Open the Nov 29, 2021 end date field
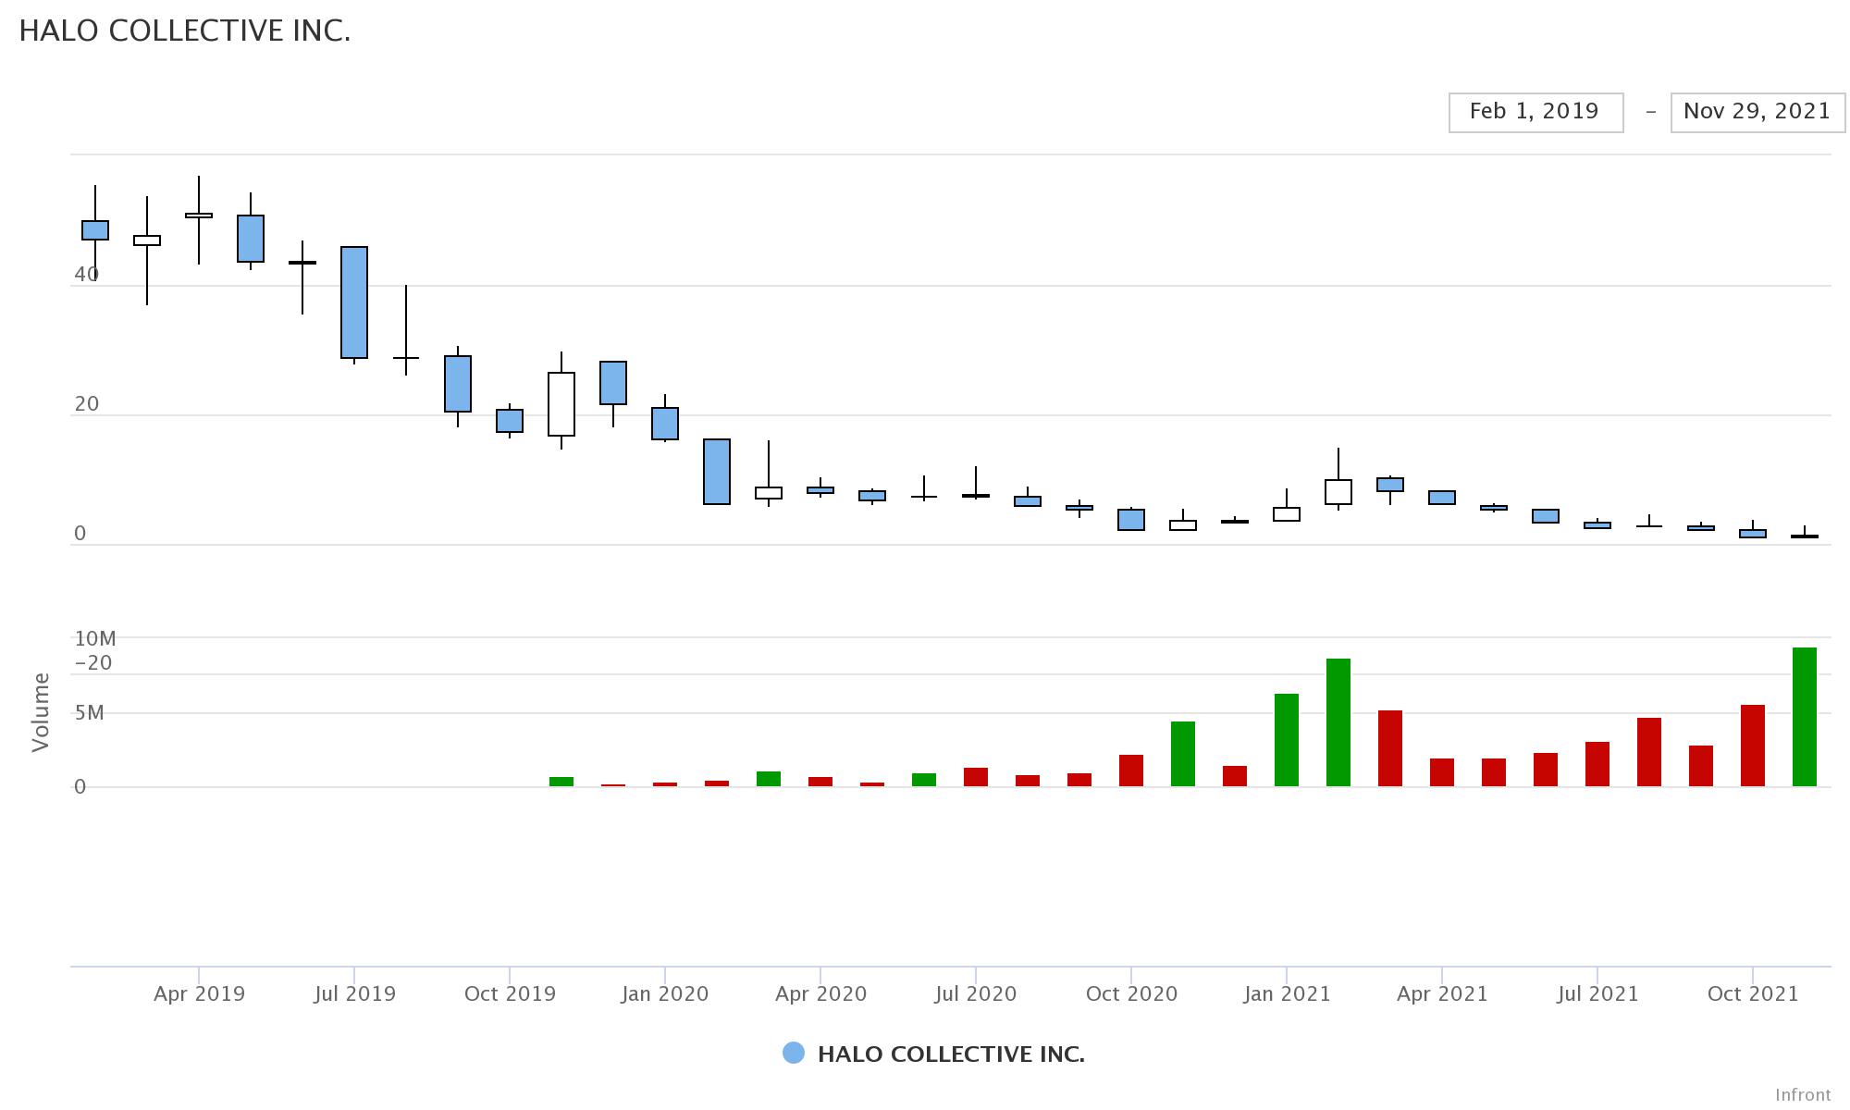This screenshot has width=1850, height=1110. [1757, 113]
